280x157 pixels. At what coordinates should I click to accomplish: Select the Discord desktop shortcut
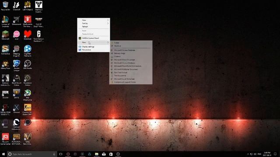pos(17,109)
